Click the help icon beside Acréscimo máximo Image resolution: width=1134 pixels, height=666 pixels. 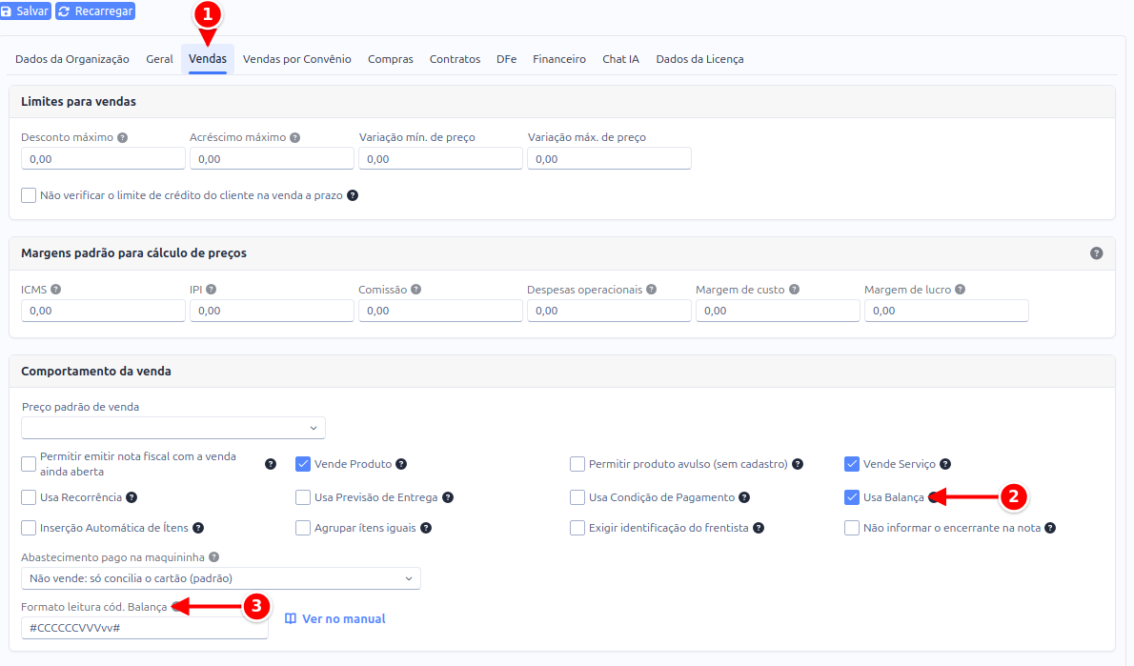[x=295, y=137]
